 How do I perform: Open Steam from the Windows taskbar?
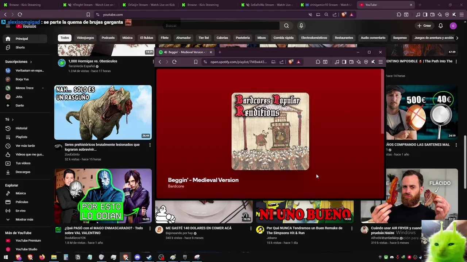coord(149,257)
